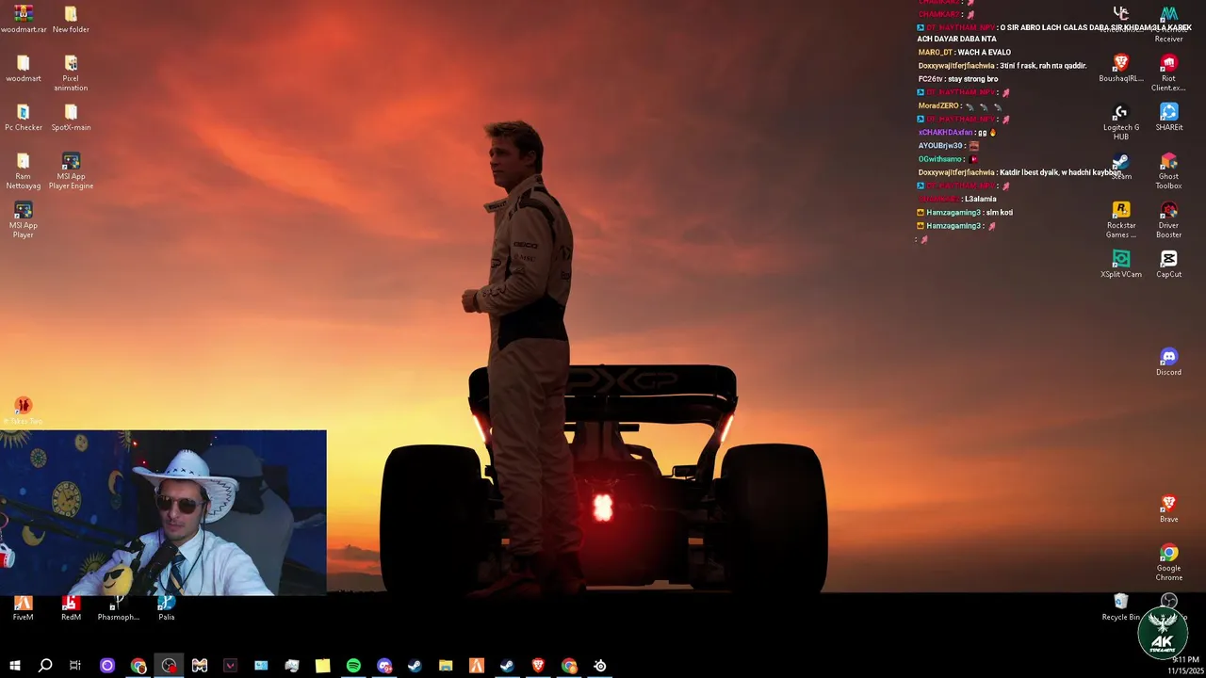
Task: Select the Riot Client desktop shortcut
Action: click(x=1168, y=73)
